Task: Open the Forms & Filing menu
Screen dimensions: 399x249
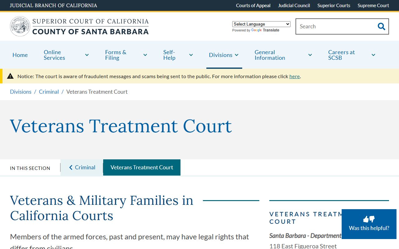Action: click(116, 55)
